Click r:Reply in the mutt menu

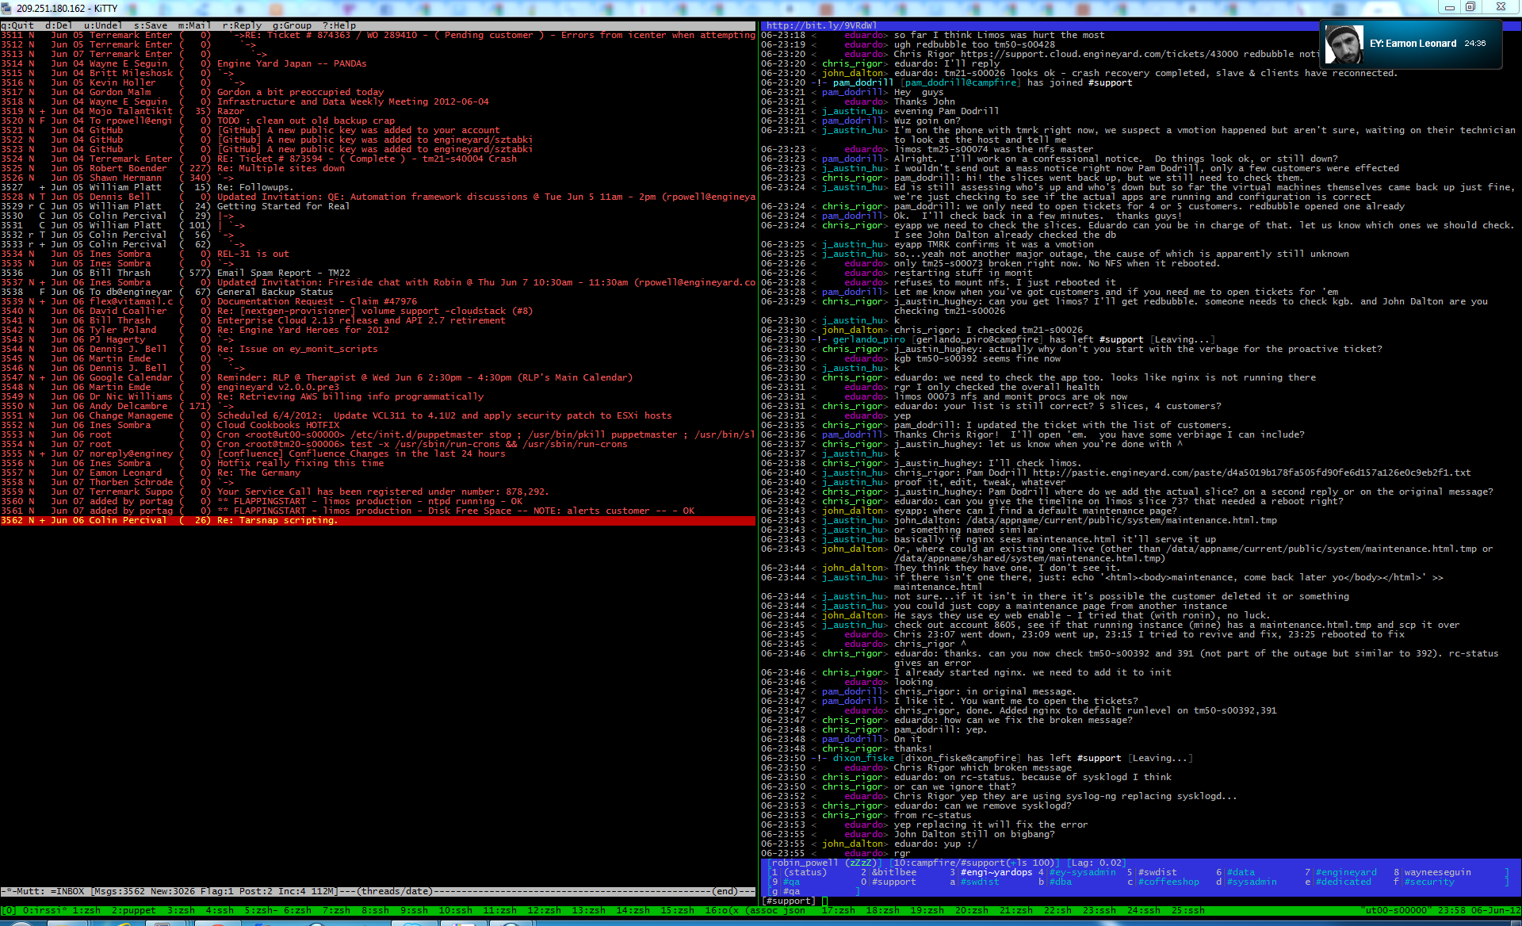[x=242, y=25]
